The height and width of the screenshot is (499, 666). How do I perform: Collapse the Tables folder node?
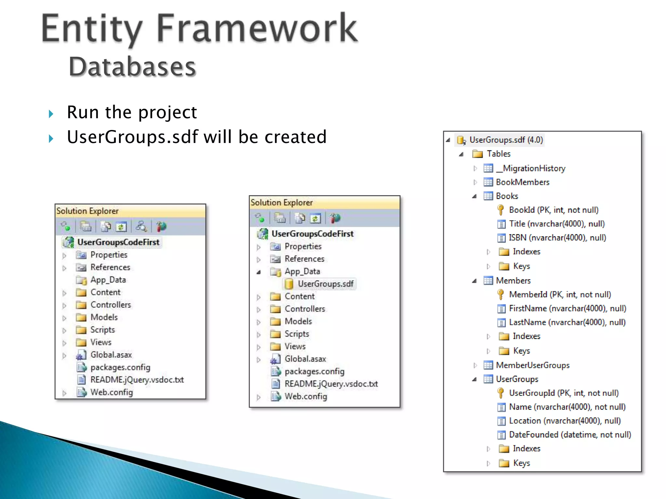click(x=461, y=154)
